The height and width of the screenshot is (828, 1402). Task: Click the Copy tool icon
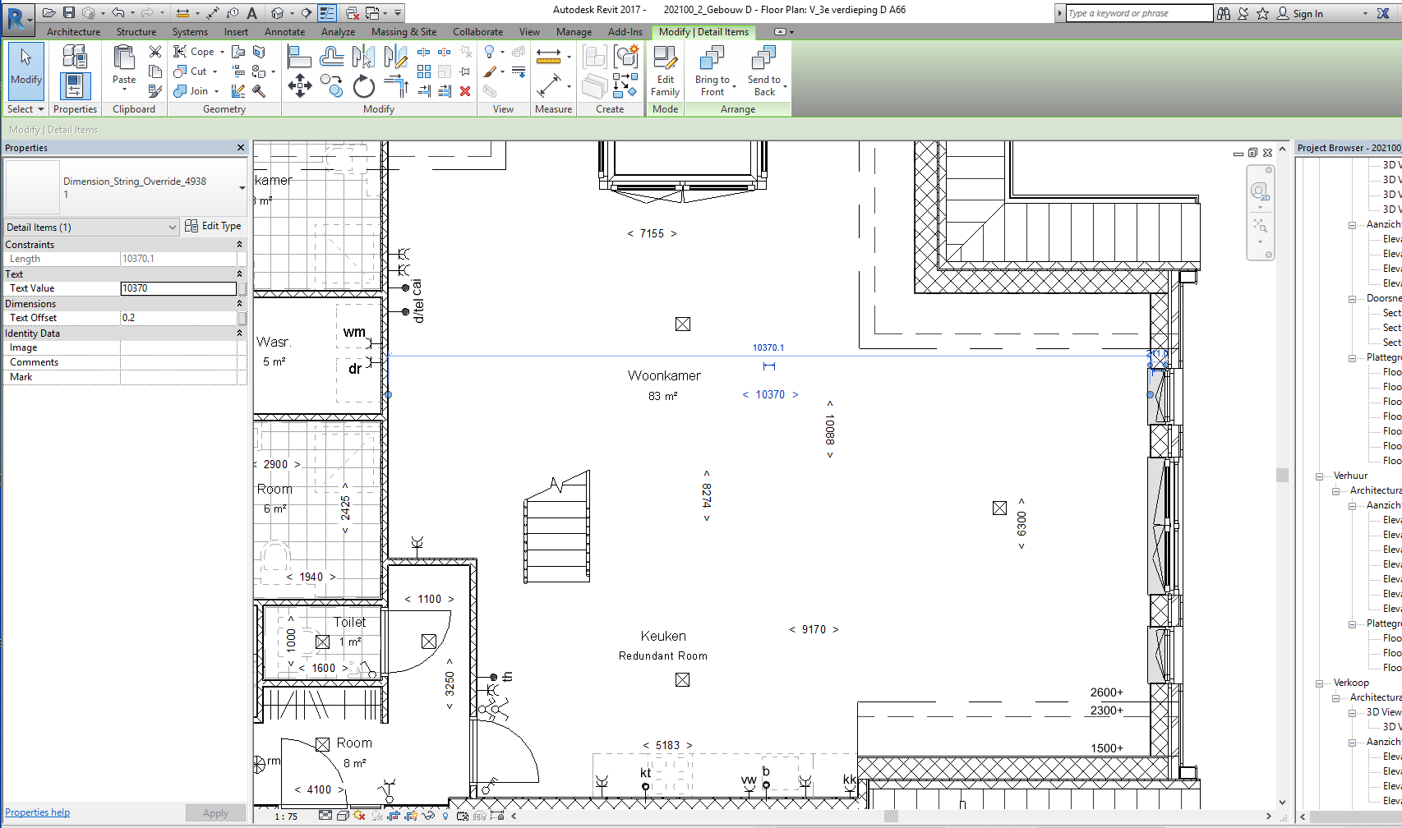tap(332, 85)
